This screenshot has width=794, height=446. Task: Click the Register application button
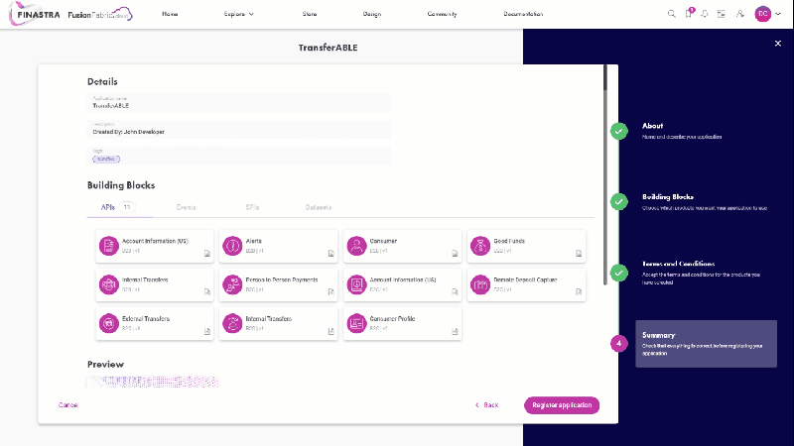coord(562,405)
